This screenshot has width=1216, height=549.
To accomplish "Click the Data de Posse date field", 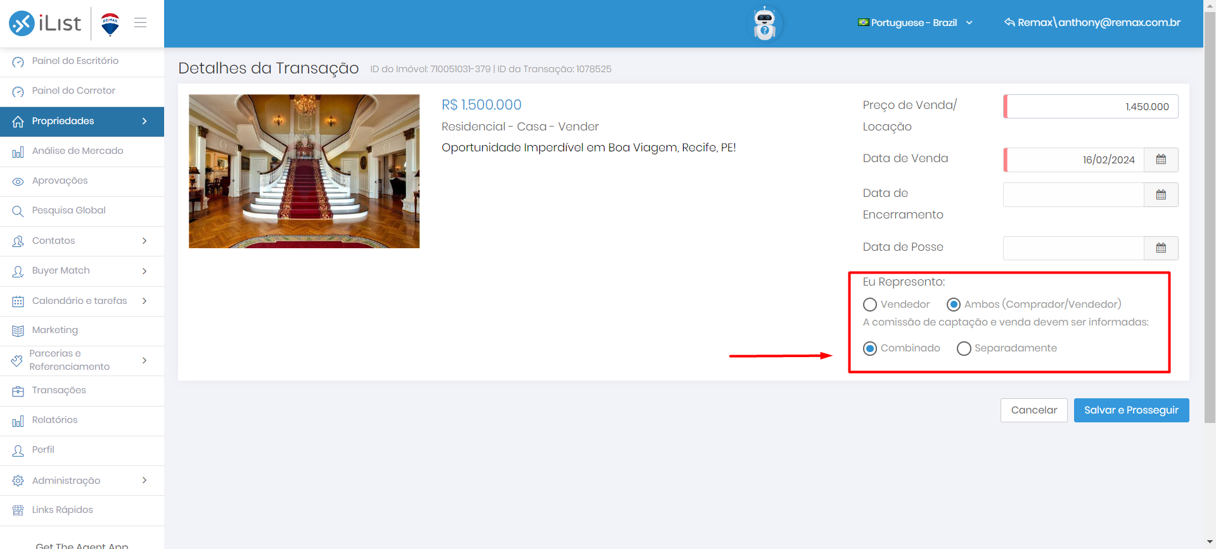I will pos(1074,248).
